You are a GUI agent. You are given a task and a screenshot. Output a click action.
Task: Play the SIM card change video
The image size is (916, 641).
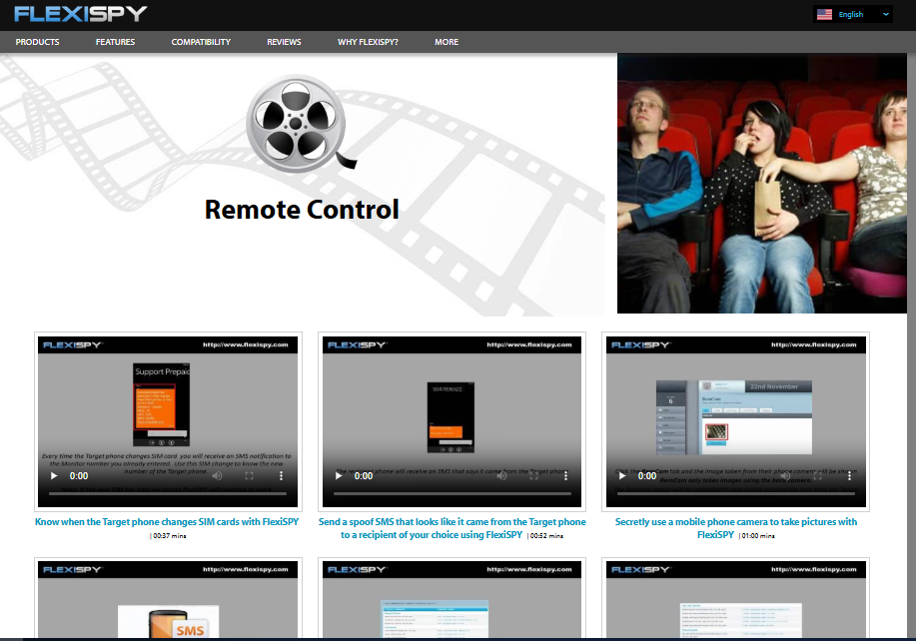point(54,476)
